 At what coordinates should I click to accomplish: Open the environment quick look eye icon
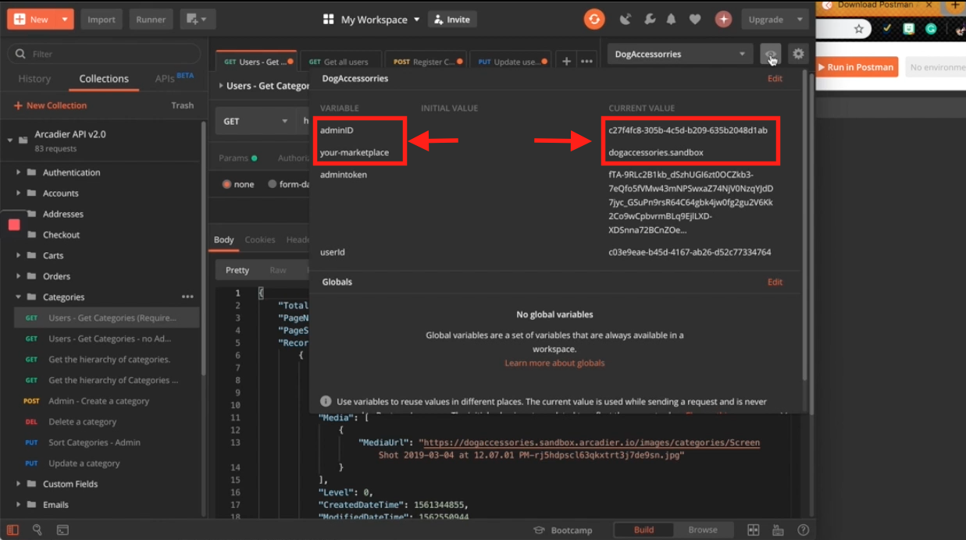(770, 55)
